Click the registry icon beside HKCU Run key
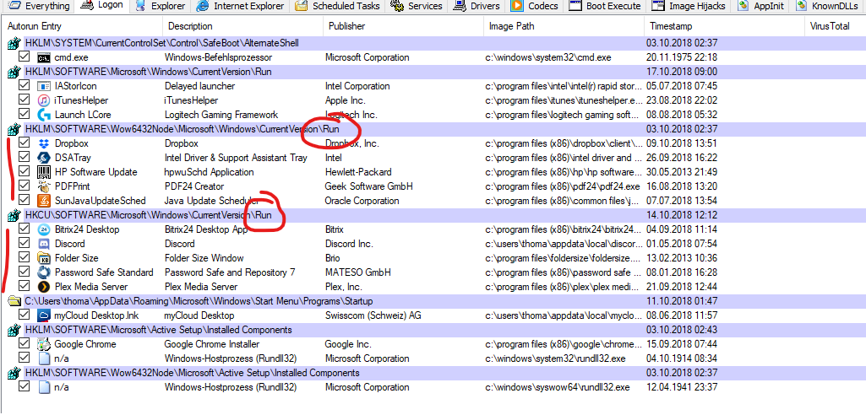 14,215
